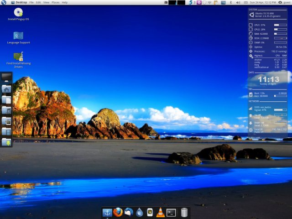Click the purple gear icon in top panel
Viewport: 292px width, 219px height.
(199, 2)
